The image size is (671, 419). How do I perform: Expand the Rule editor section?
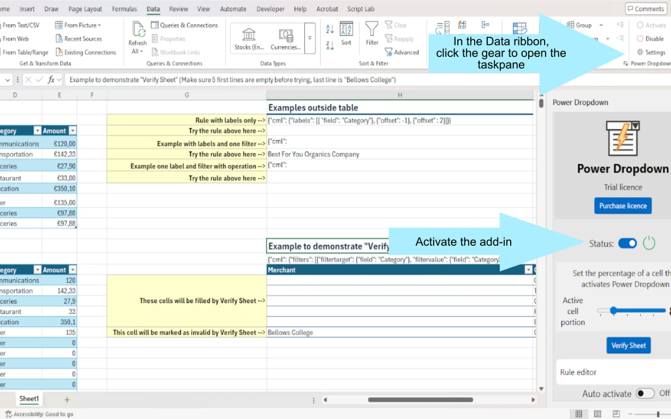(614, 372)
